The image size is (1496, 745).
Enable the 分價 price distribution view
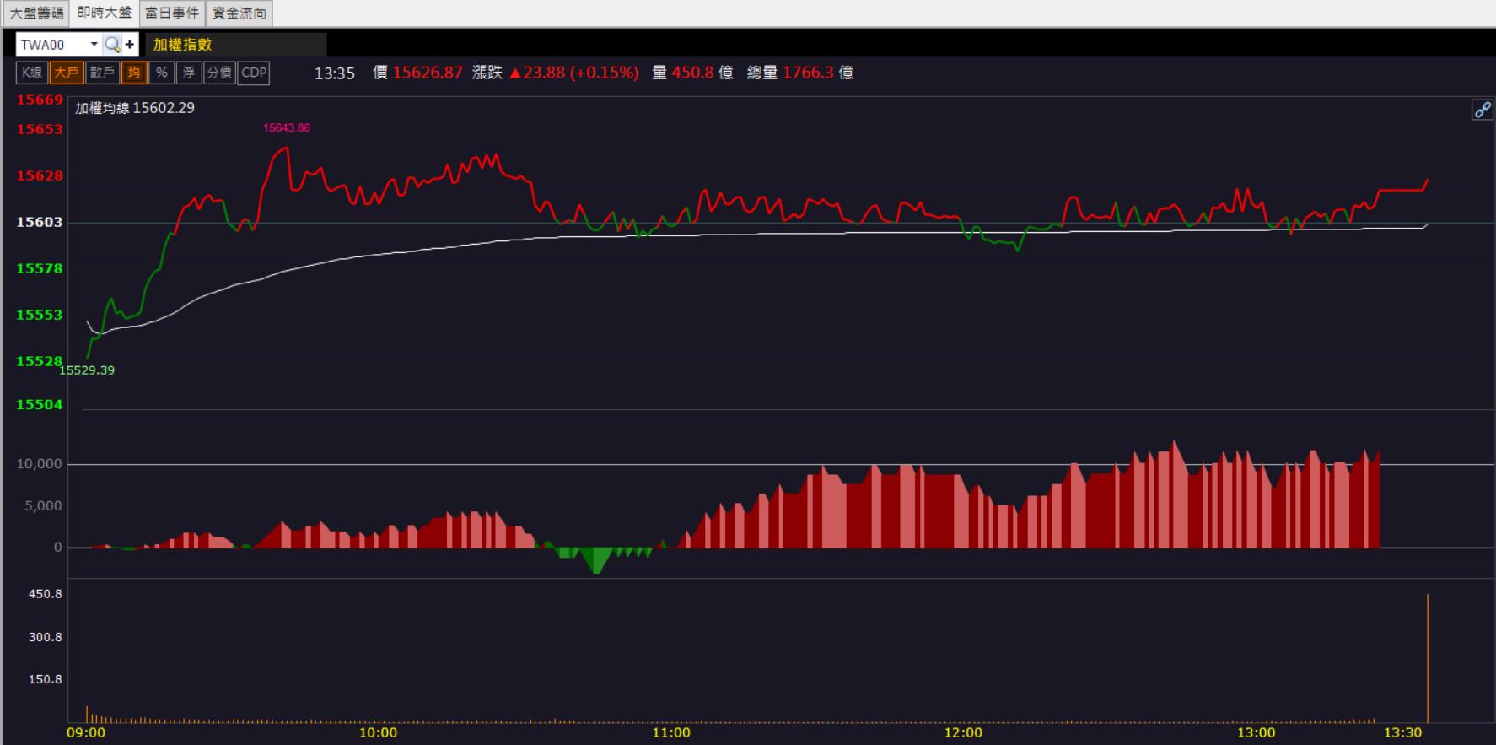pos(219,73)
